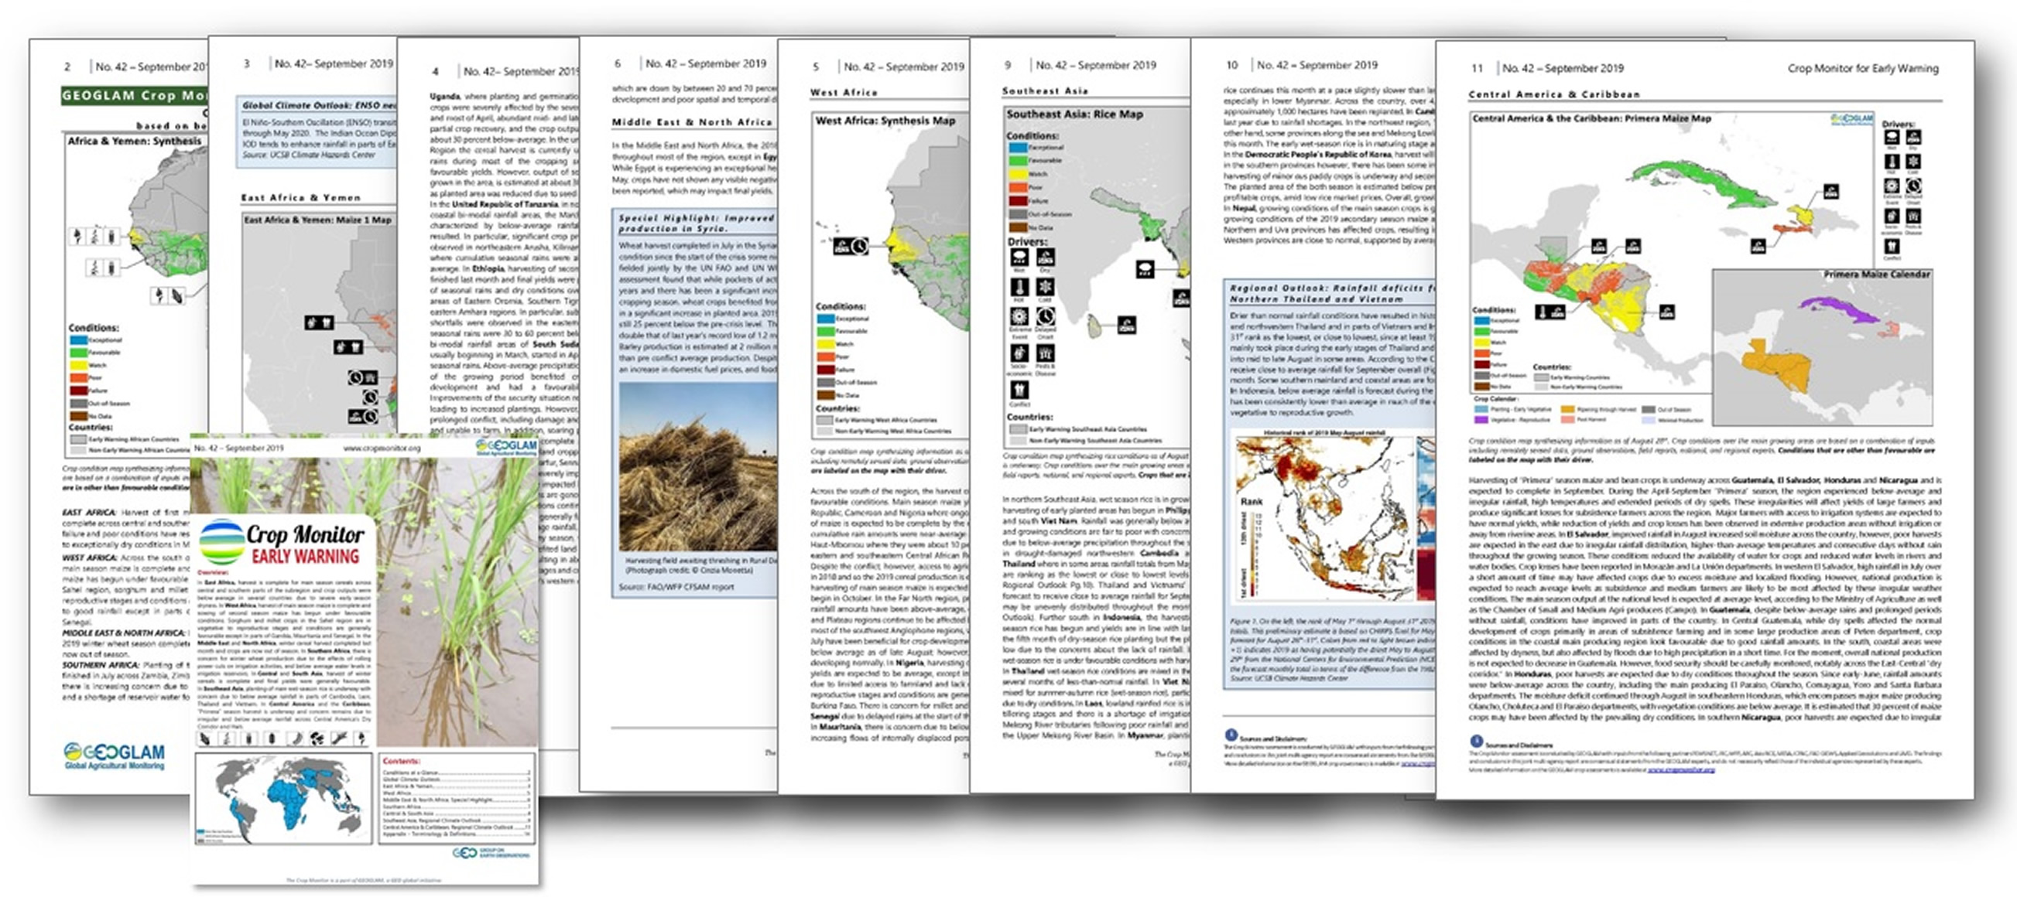Select the Pests & Disease icon in Southeast Asia drivers
This screenshot has height=897, width=2017.
click(1046, 353)
